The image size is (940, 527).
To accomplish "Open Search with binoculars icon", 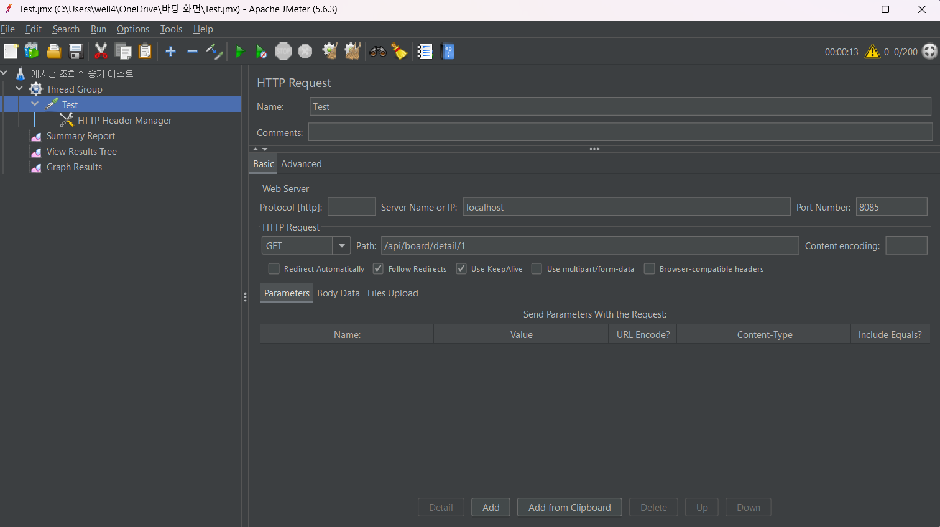I will pos(378,52).
